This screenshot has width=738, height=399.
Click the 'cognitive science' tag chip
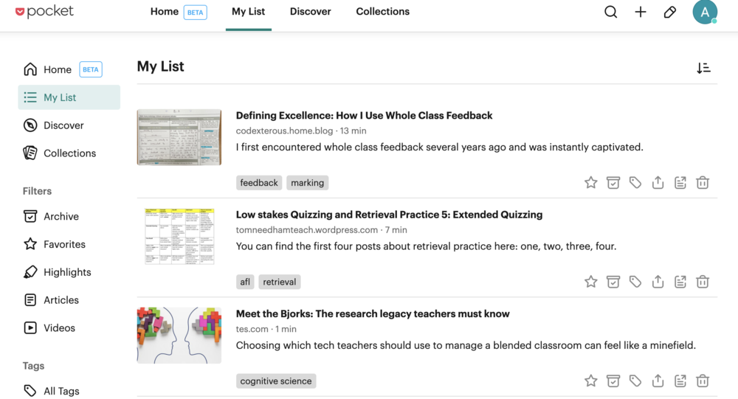tap(276, 381)
